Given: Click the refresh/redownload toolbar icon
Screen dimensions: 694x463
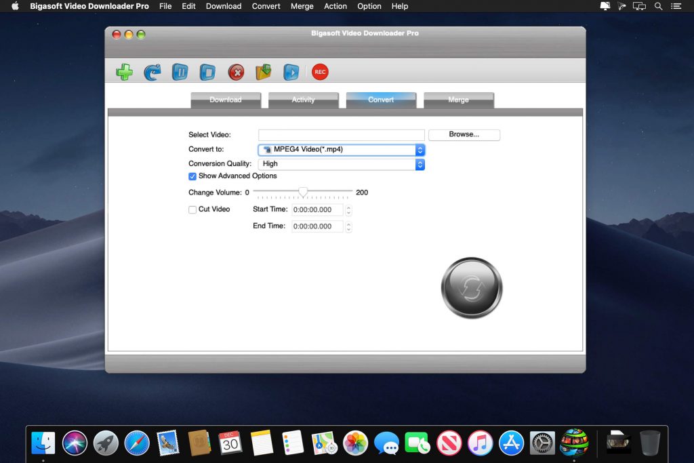Looking at the screenshot, I should pyautogui.click(x=152, y=72).
